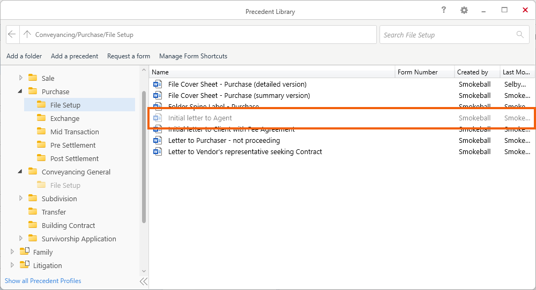Expand the Sale folder tree node
536x290 pixels.
tap(21, 78)
